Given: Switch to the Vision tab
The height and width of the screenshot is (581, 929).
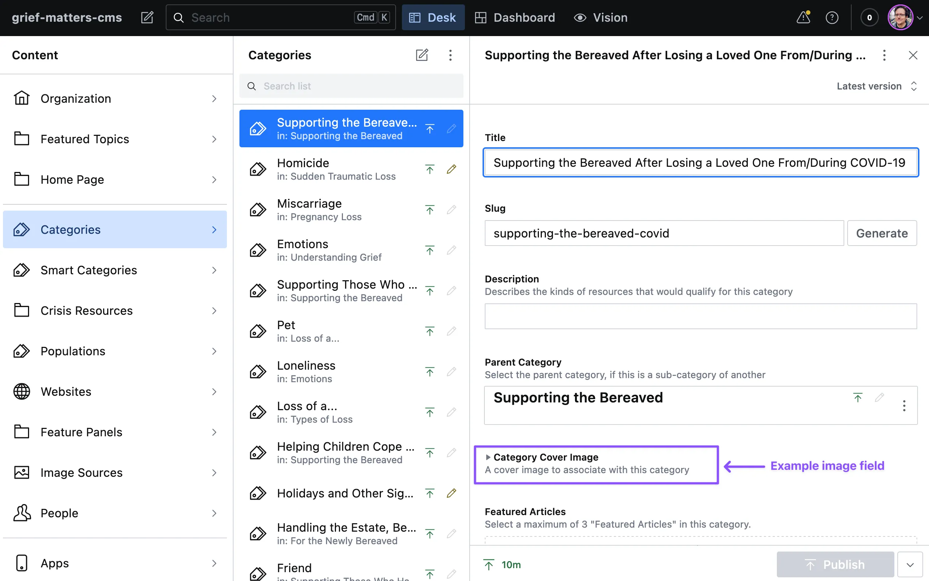Looking at the screenshot, I should pos(601,18).
